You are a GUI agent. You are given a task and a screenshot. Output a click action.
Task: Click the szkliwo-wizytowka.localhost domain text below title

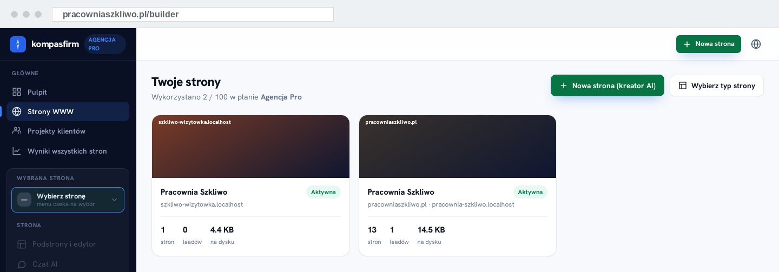point(202,204)
